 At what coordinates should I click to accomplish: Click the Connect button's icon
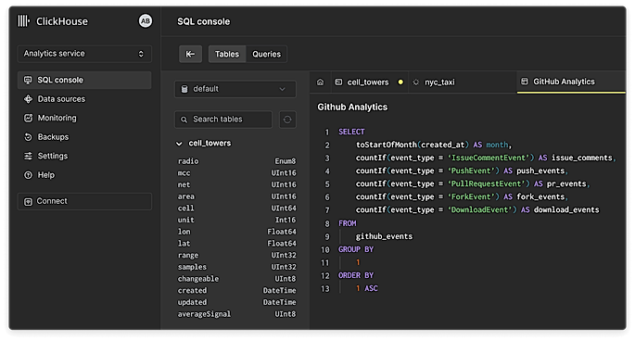[x=28, y=201]
